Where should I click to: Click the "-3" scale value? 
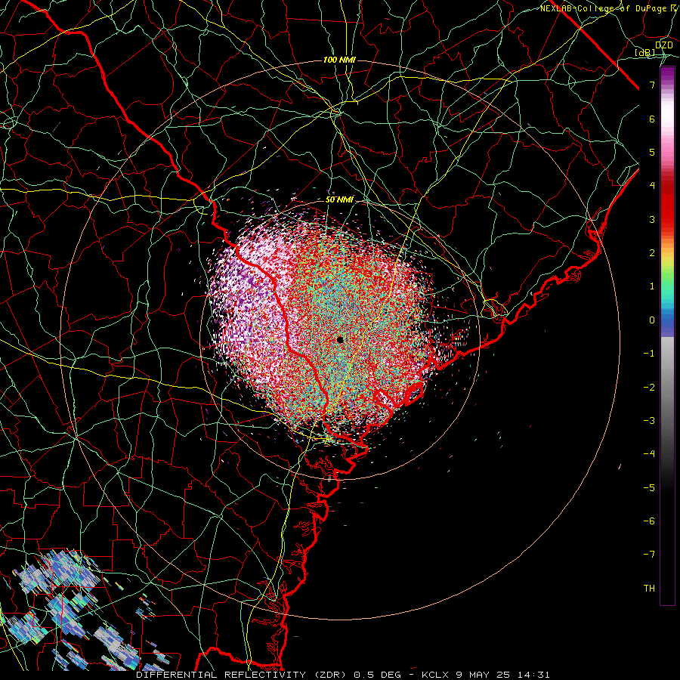coord(649,420)
